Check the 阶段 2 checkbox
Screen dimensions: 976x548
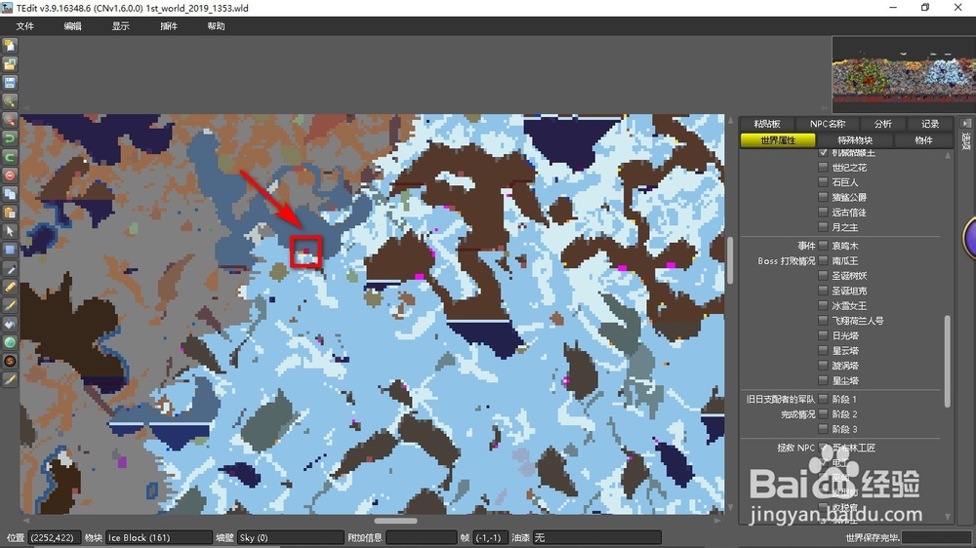coord(823,413)
